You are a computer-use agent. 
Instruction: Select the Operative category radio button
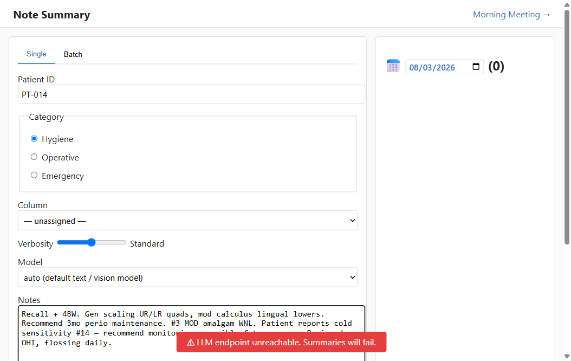coord(34,157)
